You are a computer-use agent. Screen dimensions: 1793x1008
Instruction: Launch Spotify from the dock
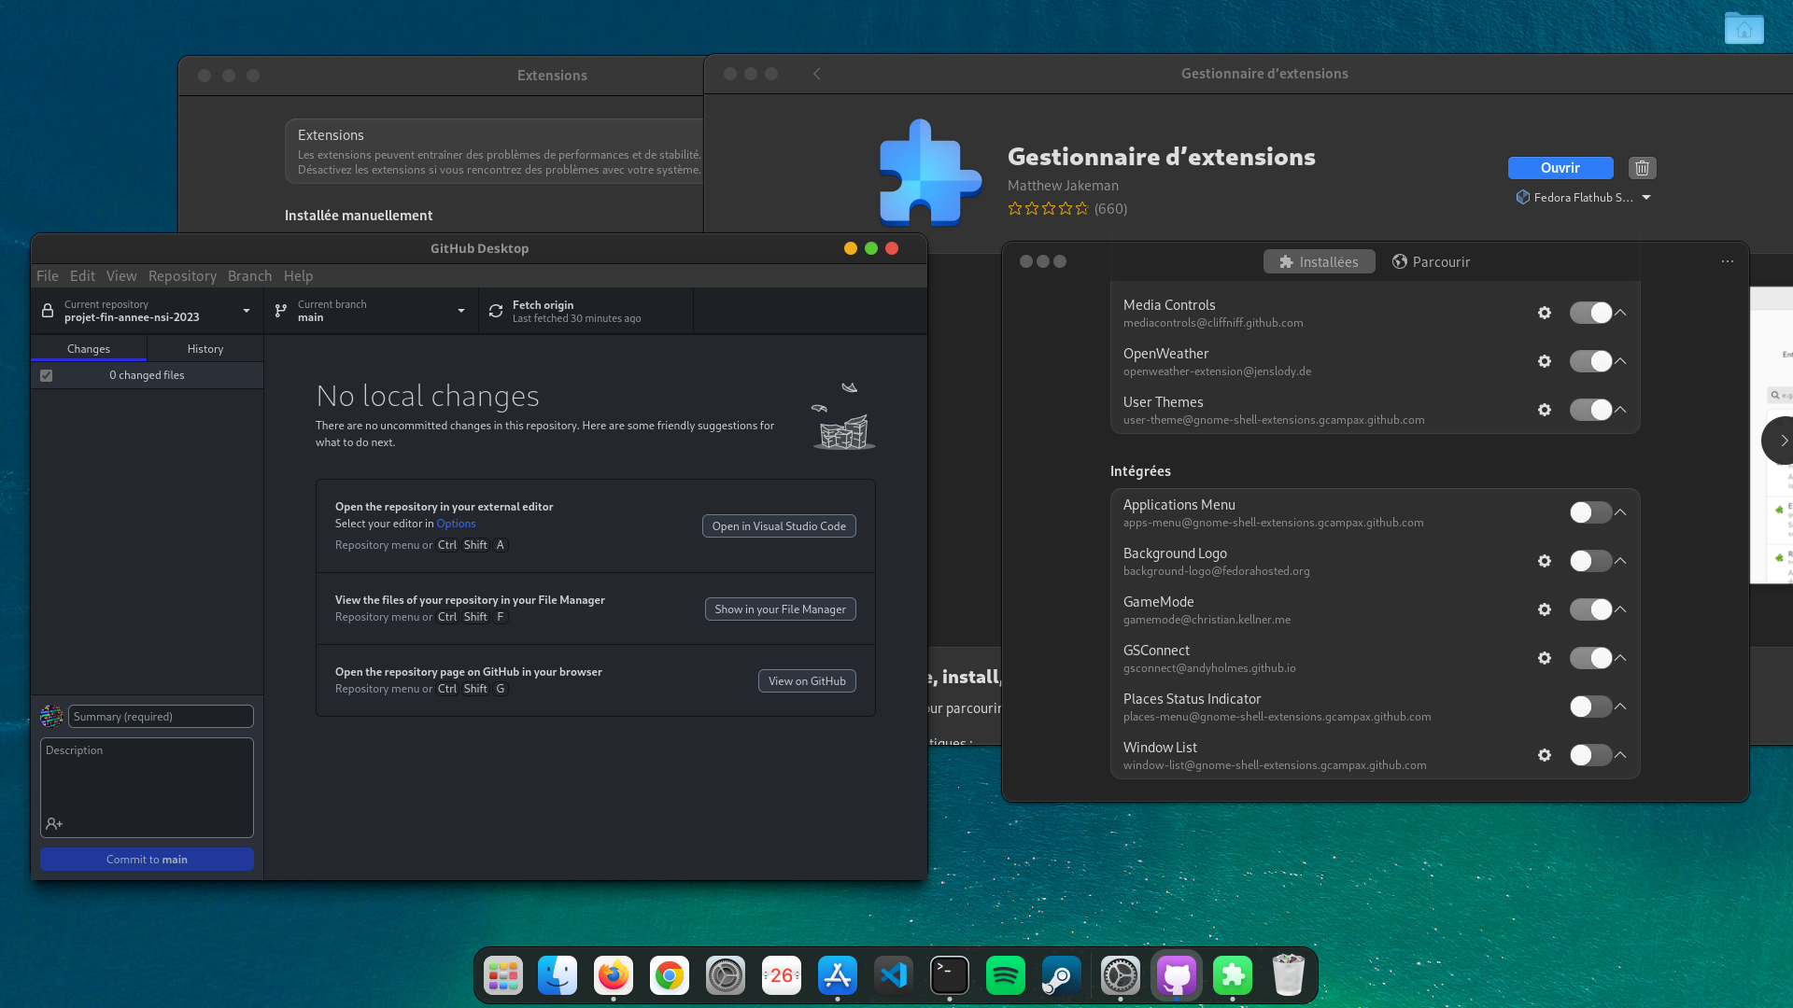tap(1006, 974)
